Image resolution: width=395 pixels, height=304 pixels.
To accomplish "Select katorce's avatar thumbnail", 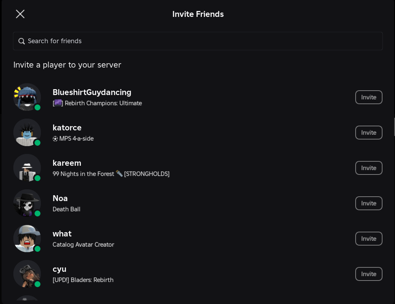I will pyautogui.click(x=27, y=132).
